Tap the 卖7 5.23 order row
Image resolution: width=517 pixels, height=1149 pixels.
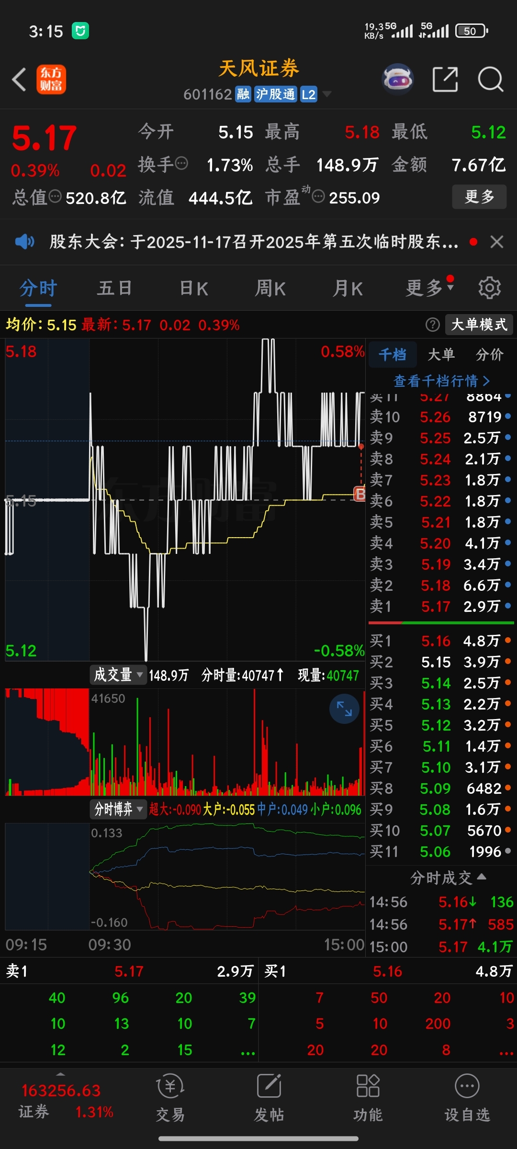click(440, 480)
